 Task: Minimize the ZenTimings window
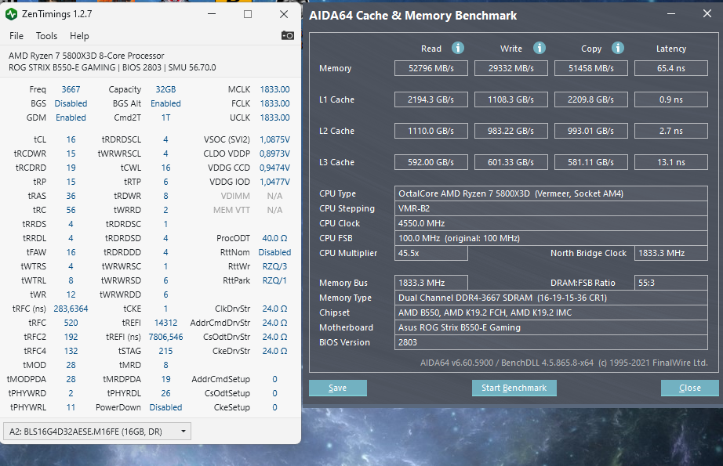[212, 14]
